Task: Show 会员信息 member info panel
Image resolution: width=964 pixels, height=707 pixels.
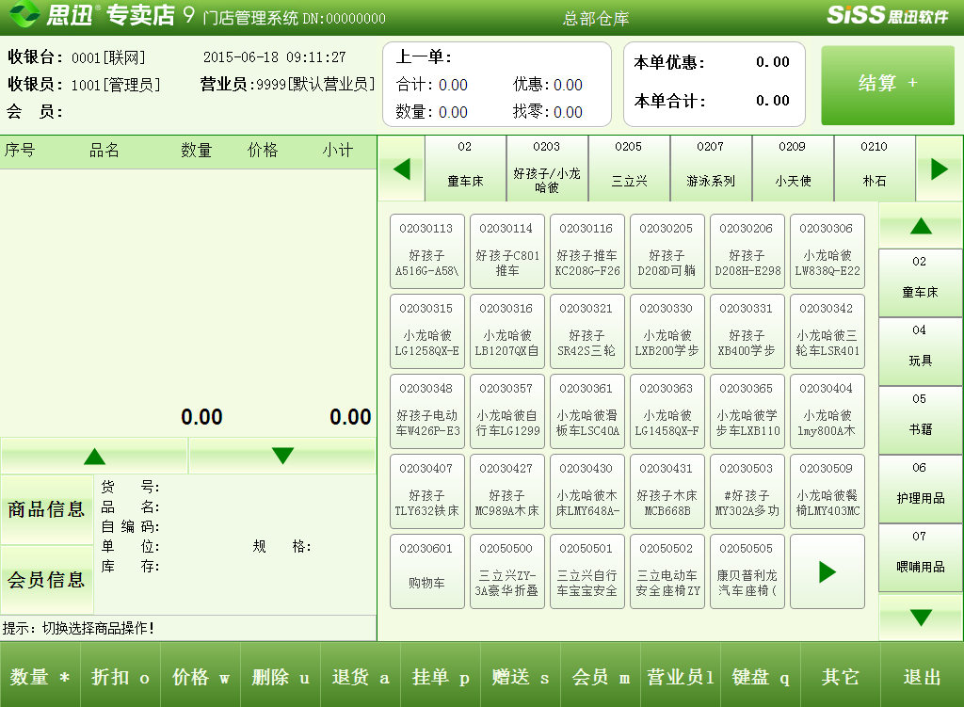Action: click(47, 580)
